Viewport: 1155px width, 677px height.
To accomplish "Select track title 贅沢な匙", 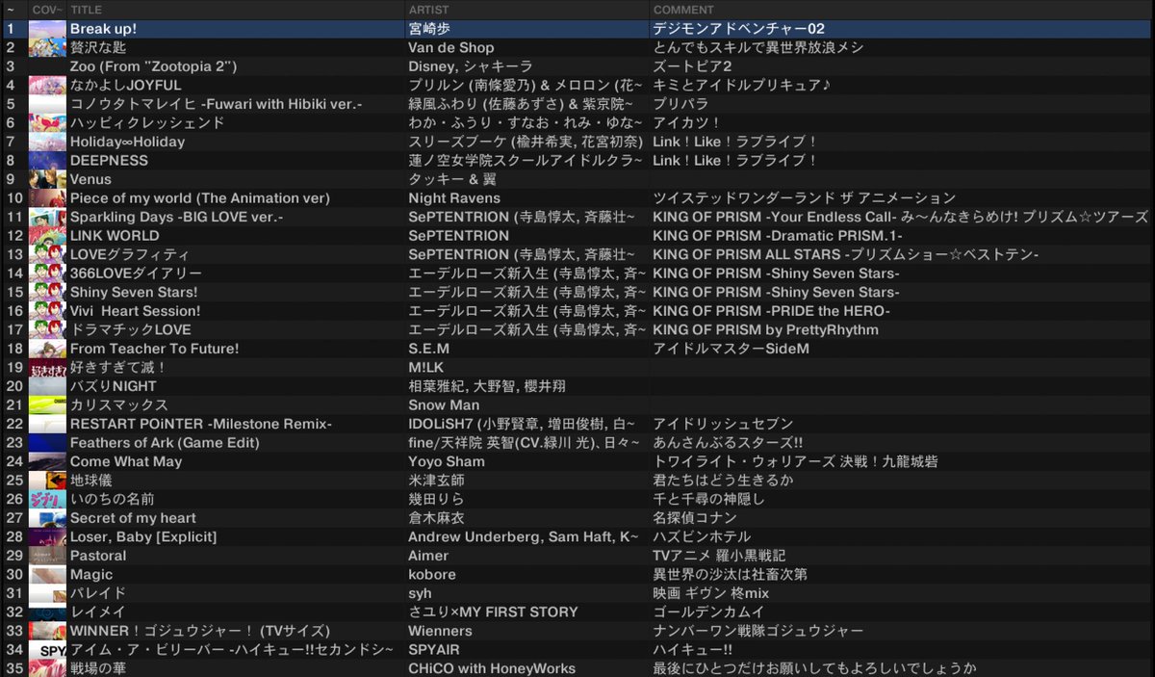I will [98, 48].
